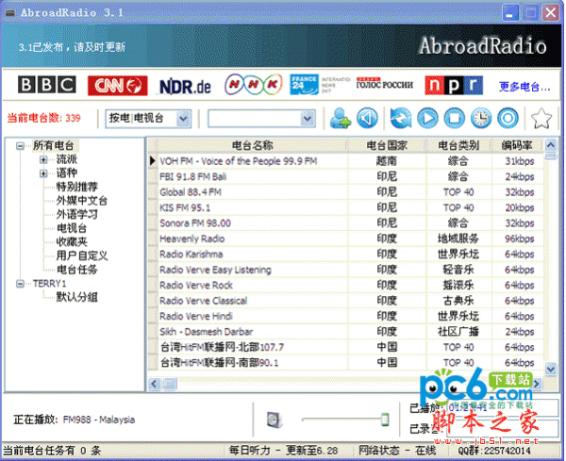Select Sonora FM 98.00 station
Viewport: 566px width, 461px height.
(346, 222)
